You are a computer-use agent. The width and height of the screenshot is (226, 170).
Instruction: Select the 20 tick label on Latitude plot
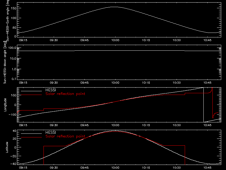point(14,139)
